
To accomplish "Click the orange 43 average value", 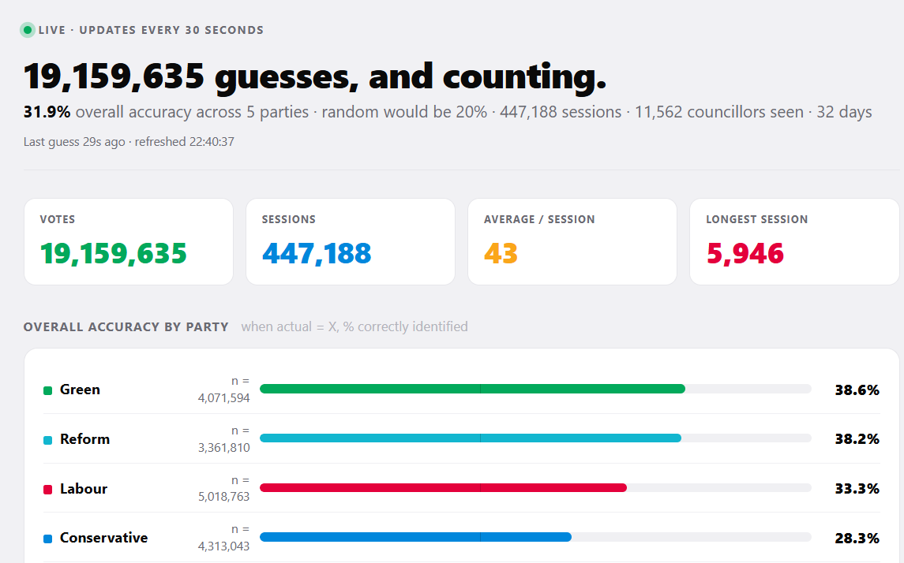I will [x=501, y=254].
